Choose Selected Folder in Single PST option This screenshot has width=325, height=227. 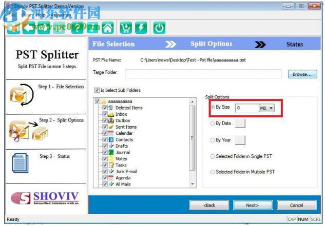click(x=213, y=157)
